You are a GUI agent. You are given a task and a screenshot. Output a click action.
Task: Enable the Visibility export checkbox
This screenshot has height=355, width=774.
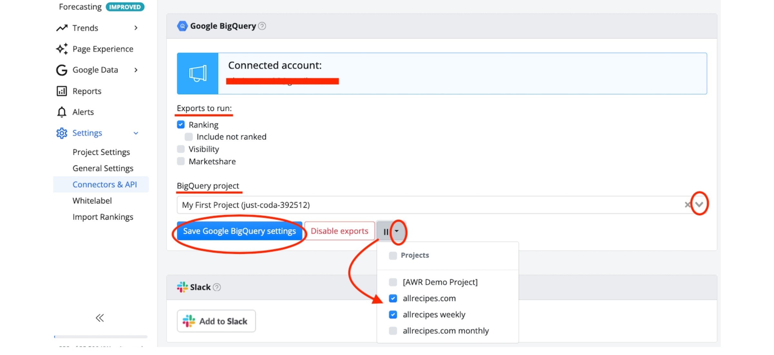pyautogui.click(x=181, y=149)
